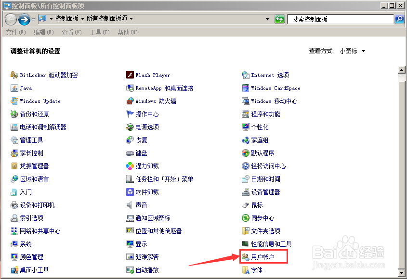The height and width of the screenshot is (279, 407).
Task: Open 编辑(E) menu
Action: point(44,32)
